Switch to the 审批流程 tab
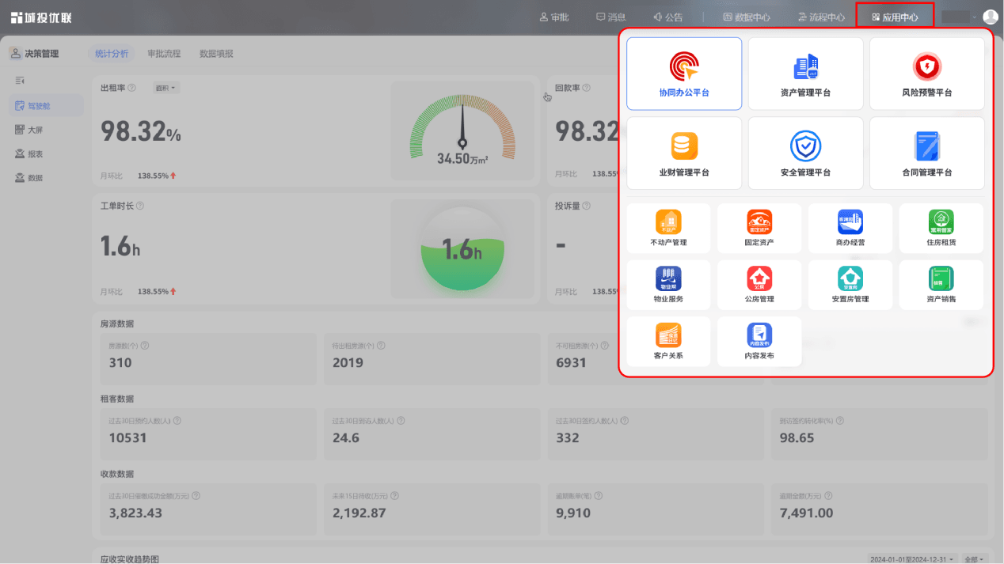This screenshot has height=564, width=1004. (x=164, y=54)
